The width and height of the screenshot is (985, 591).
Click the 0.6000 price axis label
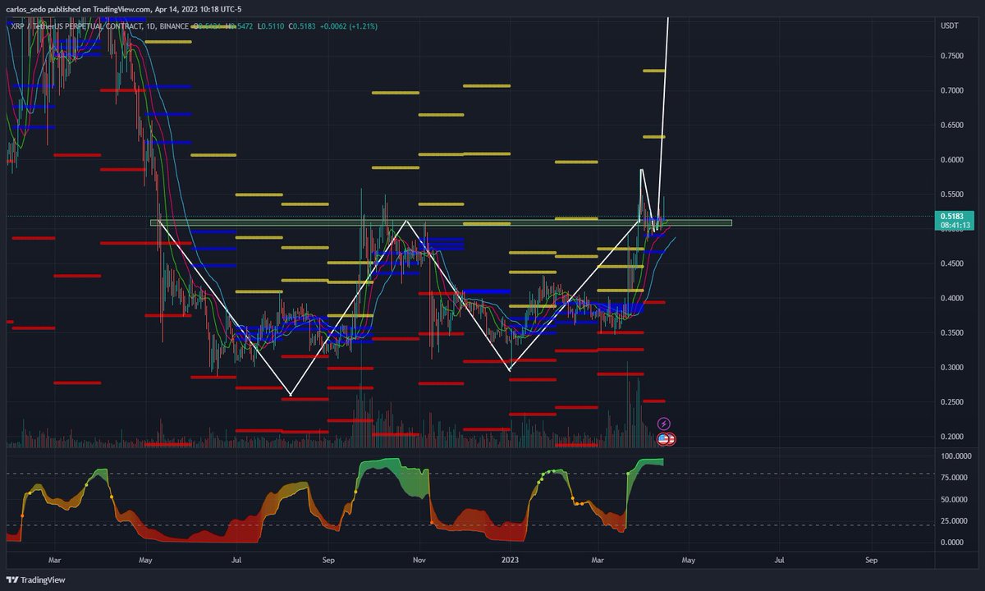(952, 160)
